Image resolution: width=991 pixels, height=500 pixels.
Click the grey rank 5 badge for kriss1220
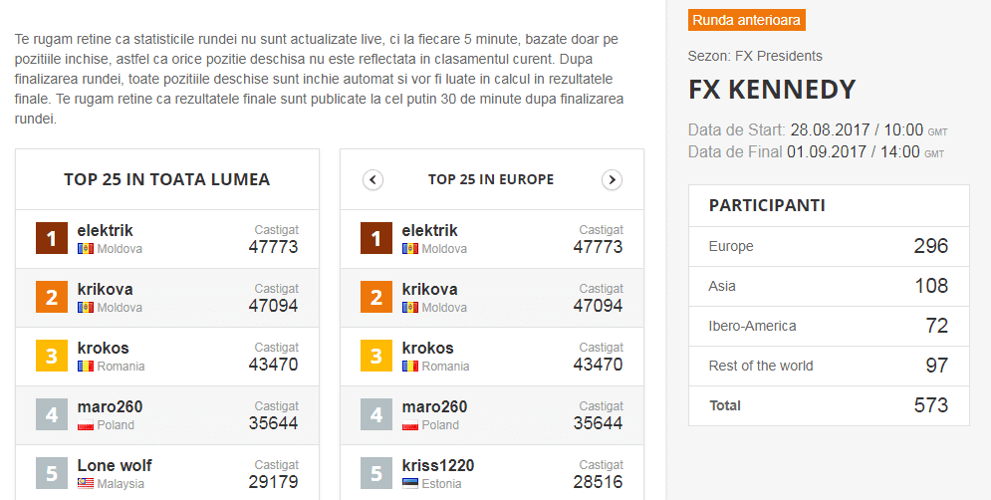[376, 473]
